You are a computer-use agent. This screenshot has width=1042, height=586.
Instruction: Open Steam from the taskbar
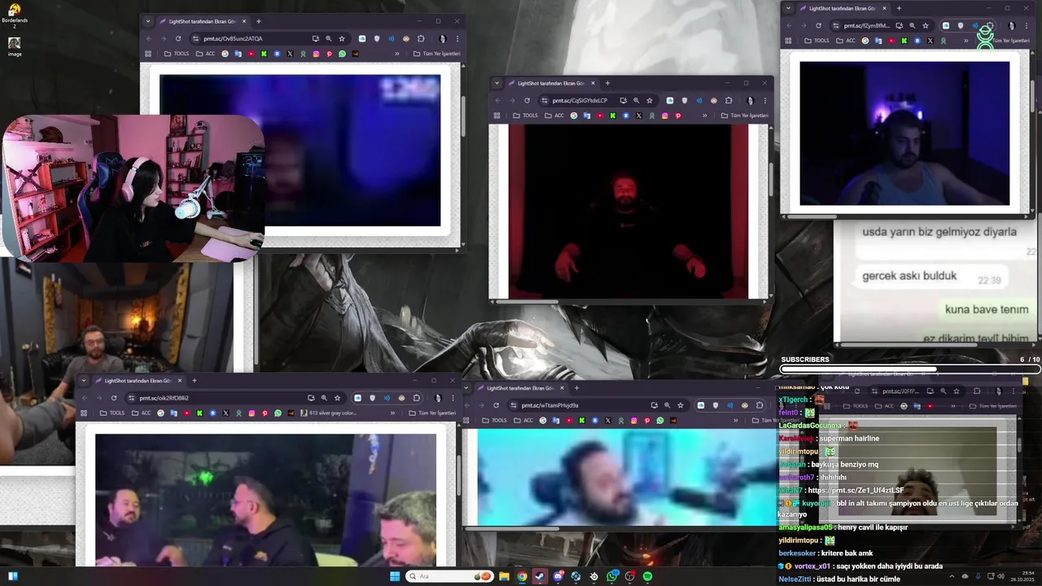point(540,576)
